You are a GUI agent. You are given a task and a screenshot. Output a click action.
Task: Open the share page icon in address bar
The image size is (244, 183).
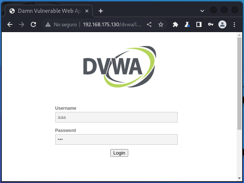(x=149, y=24)
